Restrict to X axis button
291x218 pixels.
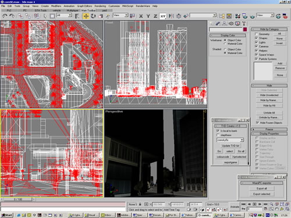141,16
